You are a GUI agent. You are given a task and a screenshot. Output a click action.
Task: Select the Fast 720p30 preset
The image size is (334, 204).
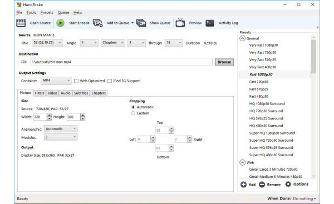[259, 82]
